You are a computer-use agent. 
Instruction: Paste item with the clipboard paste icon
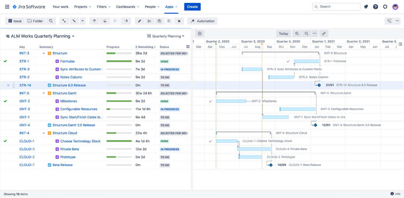pos(169,21)
